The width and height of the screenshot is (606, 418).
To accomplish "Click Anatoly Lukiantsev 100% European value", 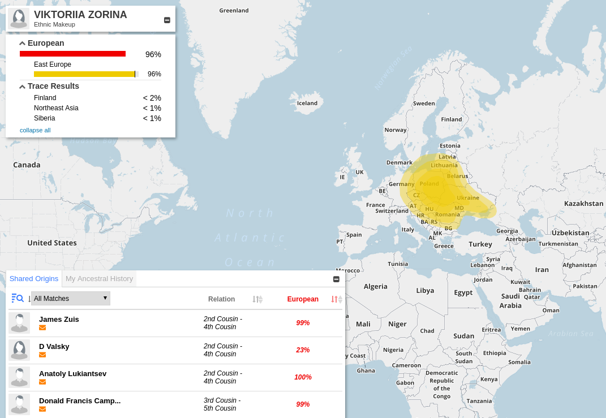I will point(303,377).
